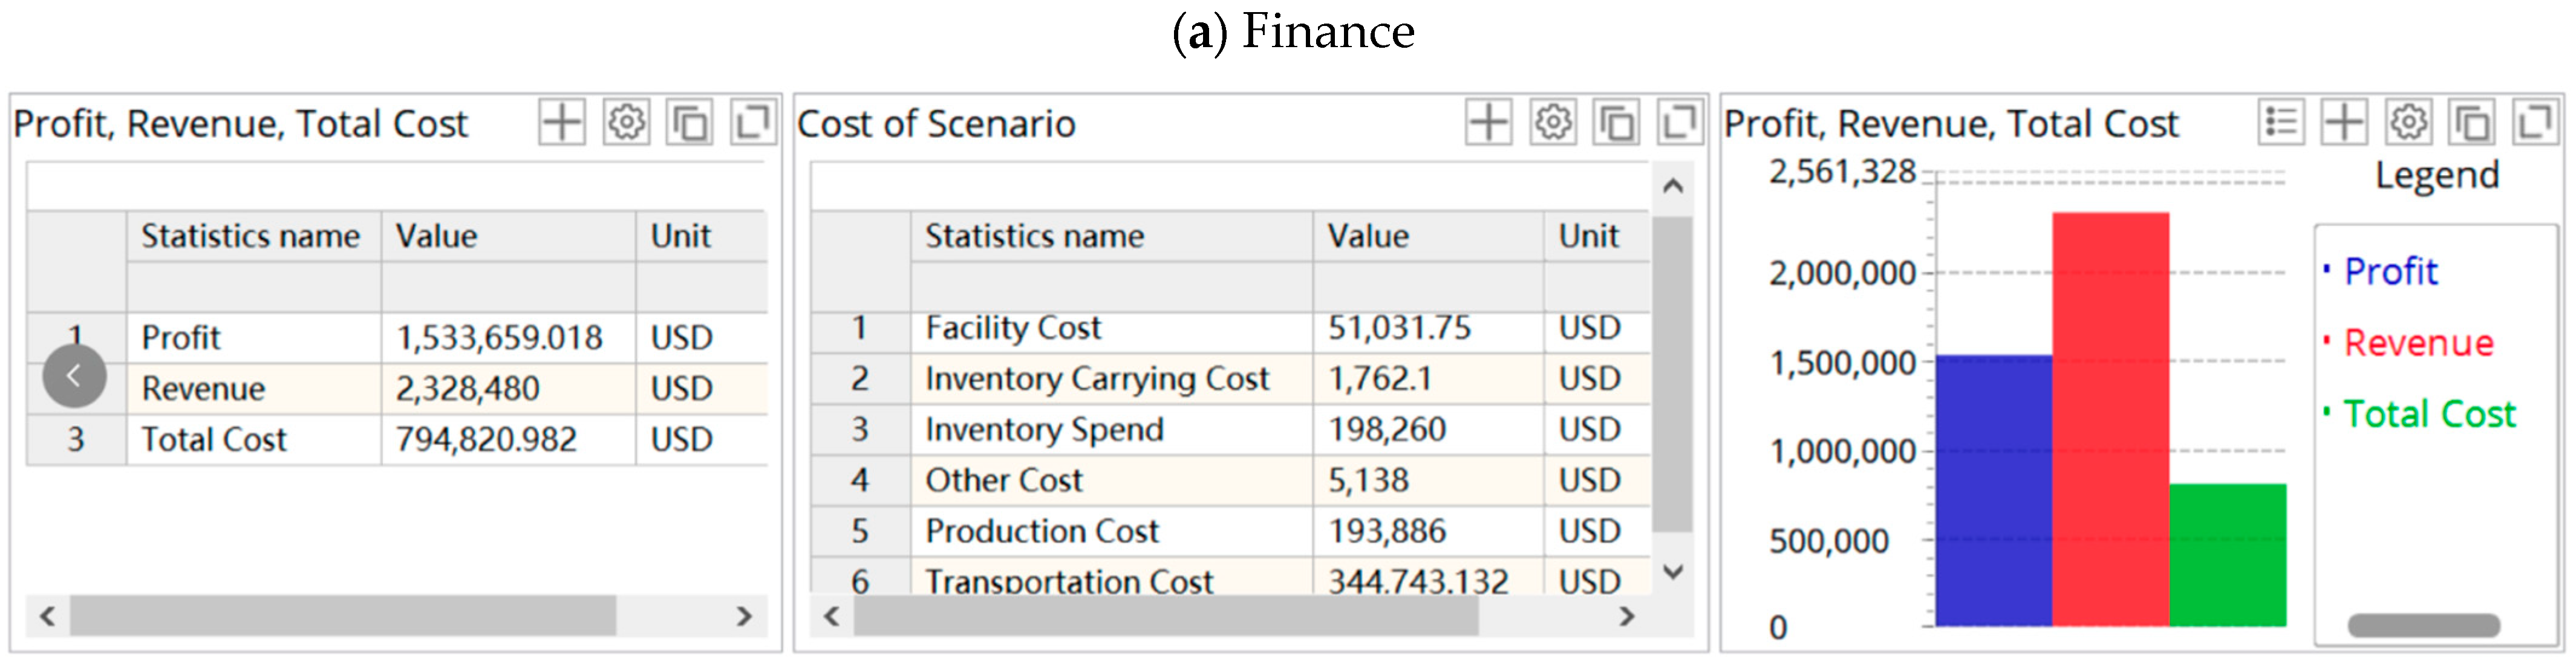Click copy icon in Cost of Scenario panel

[x=1616, y=123]
